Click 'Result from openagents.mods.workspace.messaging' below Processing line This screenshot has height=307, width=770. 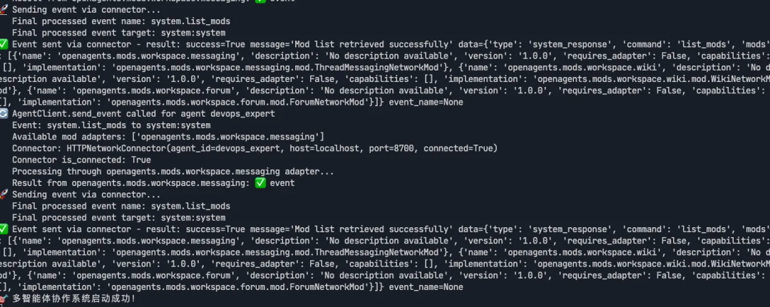(128, 183)
